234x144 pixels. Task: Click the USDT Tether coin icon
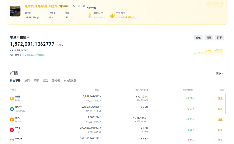point(12,109)
